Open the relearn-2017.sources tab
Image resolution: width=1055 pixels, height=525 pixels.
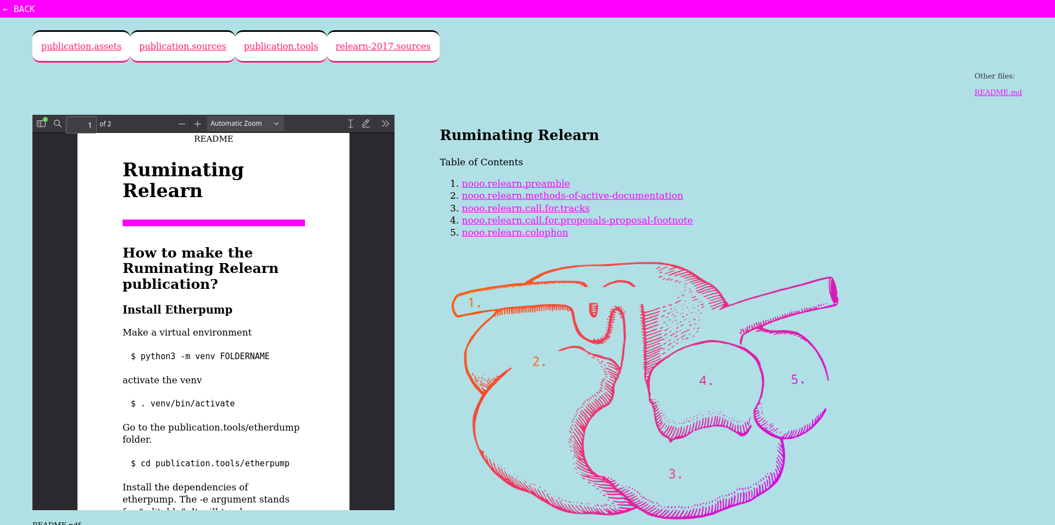(x=383, y=47)
